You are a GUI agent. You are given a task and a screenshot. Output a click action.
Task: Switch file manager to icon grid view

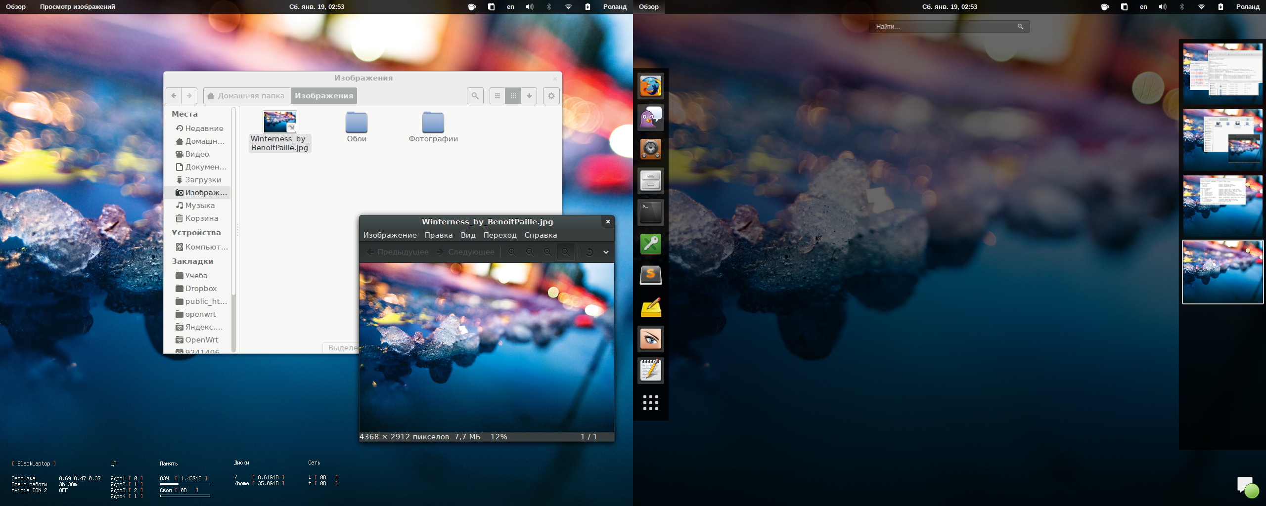[x=513, y=96]
